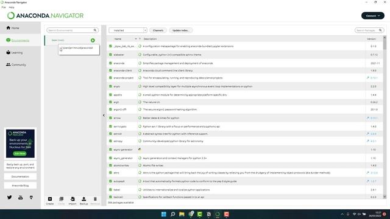Click the upgrade arrow for arrow version
The image size is (390, 219).
[368, 118]
